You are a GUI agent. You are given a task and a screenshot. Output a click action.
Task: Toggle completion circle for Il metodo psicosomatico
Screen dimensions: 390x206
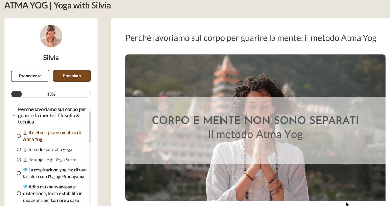[x=19, y=136]
